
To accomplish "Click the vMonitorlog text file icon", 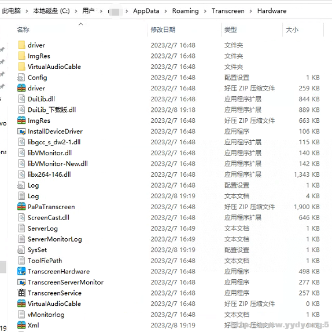I will point(21,315).
